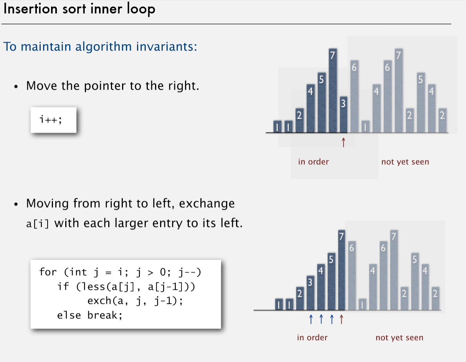This screenshot has height=362, width=466.
Task: Click the "Insertion sort inner loop" slide title
Action: 79,9
